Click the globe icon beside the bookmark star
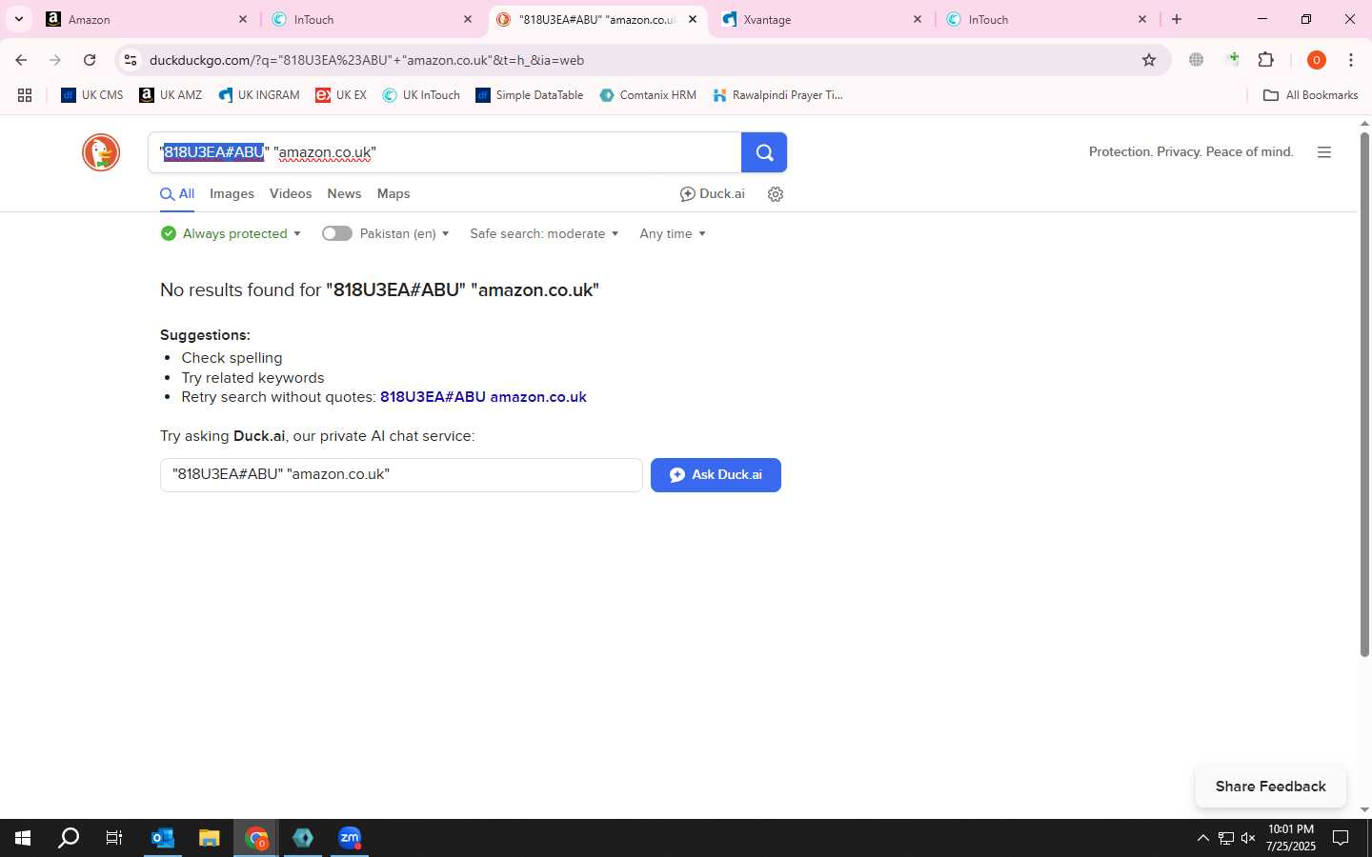This screenshot has width=1372, height=857. 1197,60
